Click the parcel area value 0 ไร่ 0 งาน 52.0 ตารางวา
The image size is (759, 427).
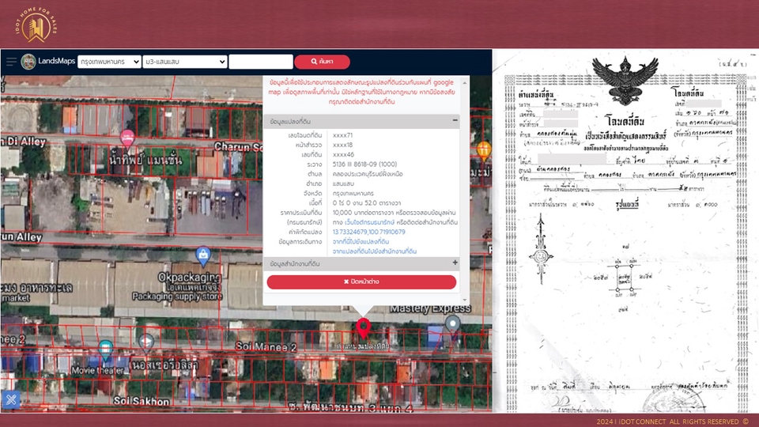coord(366,203)
